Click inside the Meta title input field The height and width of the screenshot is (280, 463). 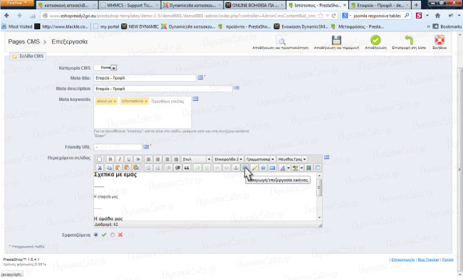tap(145, 77)
